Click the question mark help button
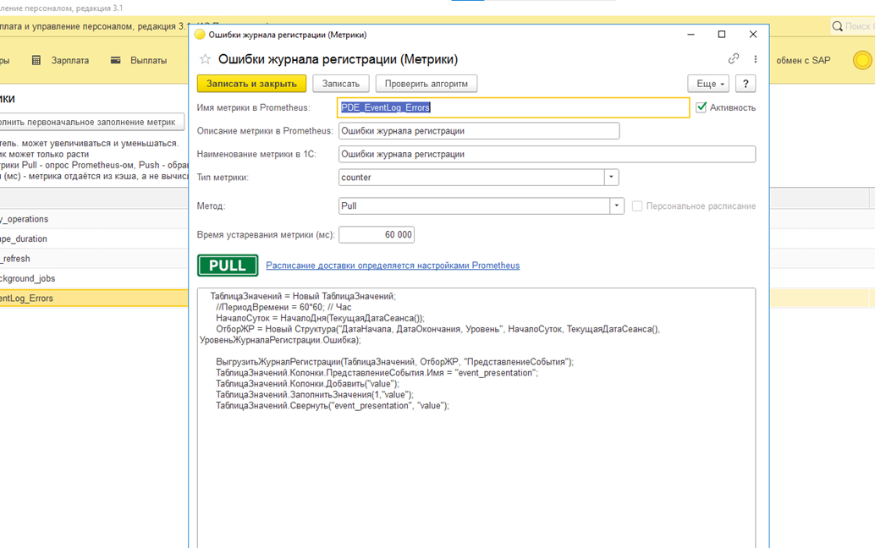This screenshot has height=548, width=875. (x=745, y=84)
